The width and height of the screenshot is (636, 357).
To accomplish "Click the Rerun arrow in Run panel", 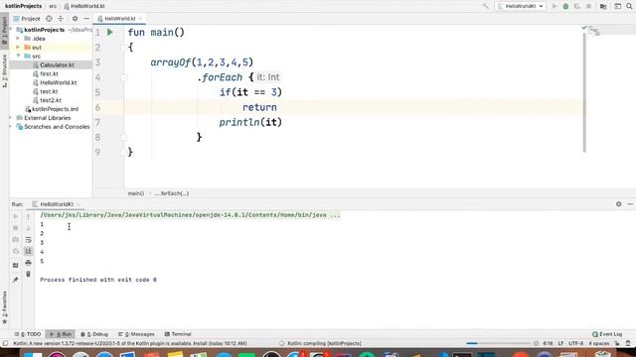I will click(16, 216).
